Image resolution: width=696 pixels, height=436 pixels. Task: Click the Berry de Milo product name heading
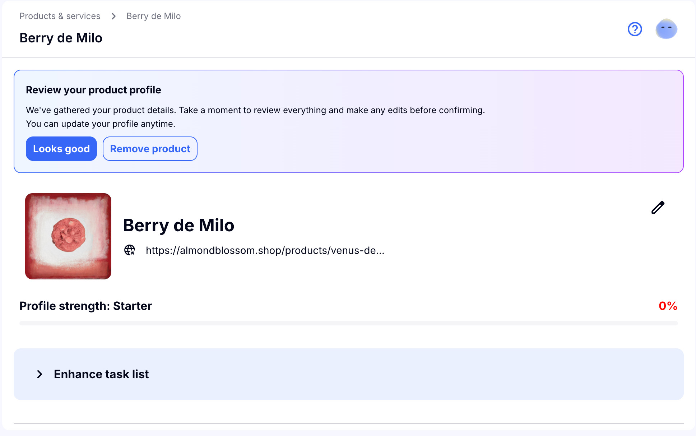tap(178, 226)
